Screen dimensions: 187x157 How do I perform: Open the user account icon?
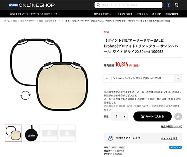pyautogui.click(x=168, y=5)
